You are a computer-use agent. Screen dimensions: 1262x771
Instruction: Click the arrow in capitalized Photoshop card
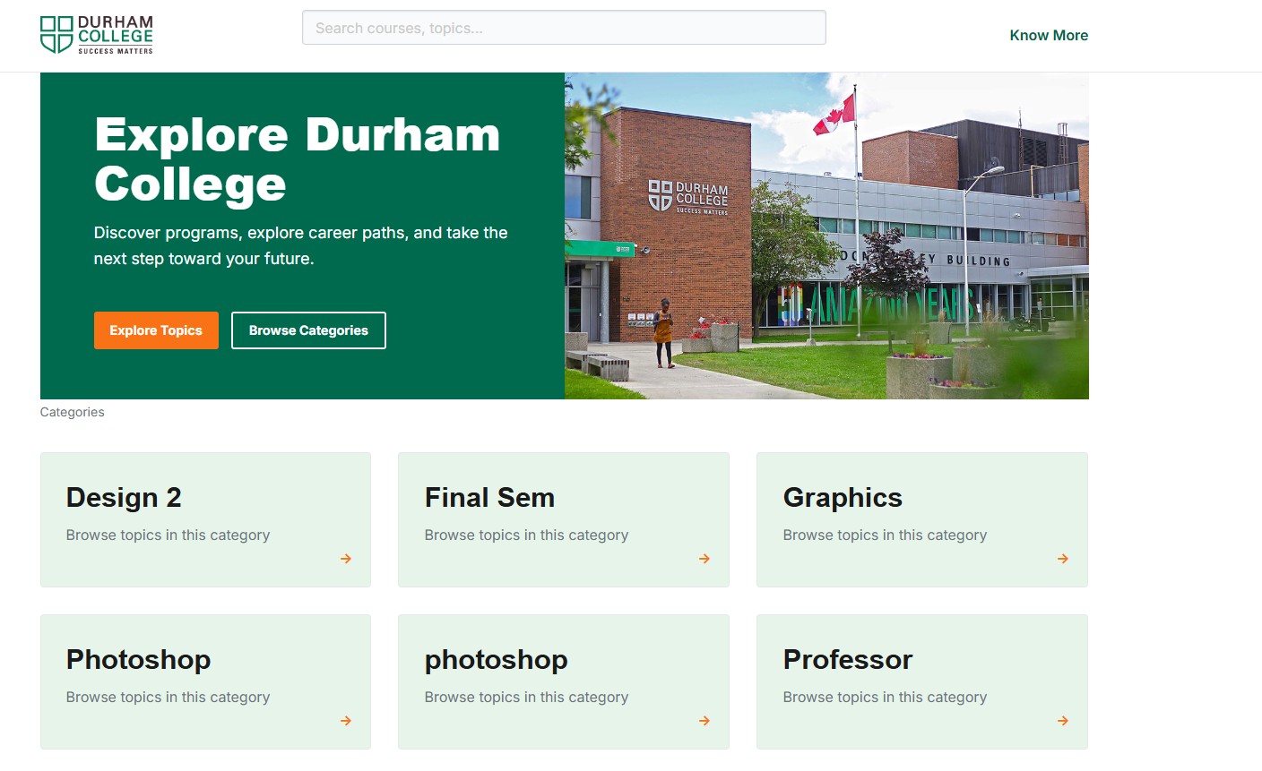coord(346,721)
